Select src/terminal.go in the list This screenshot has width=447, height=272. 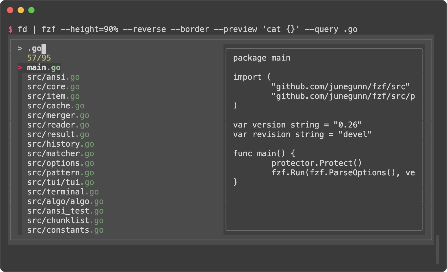point(63,192)
